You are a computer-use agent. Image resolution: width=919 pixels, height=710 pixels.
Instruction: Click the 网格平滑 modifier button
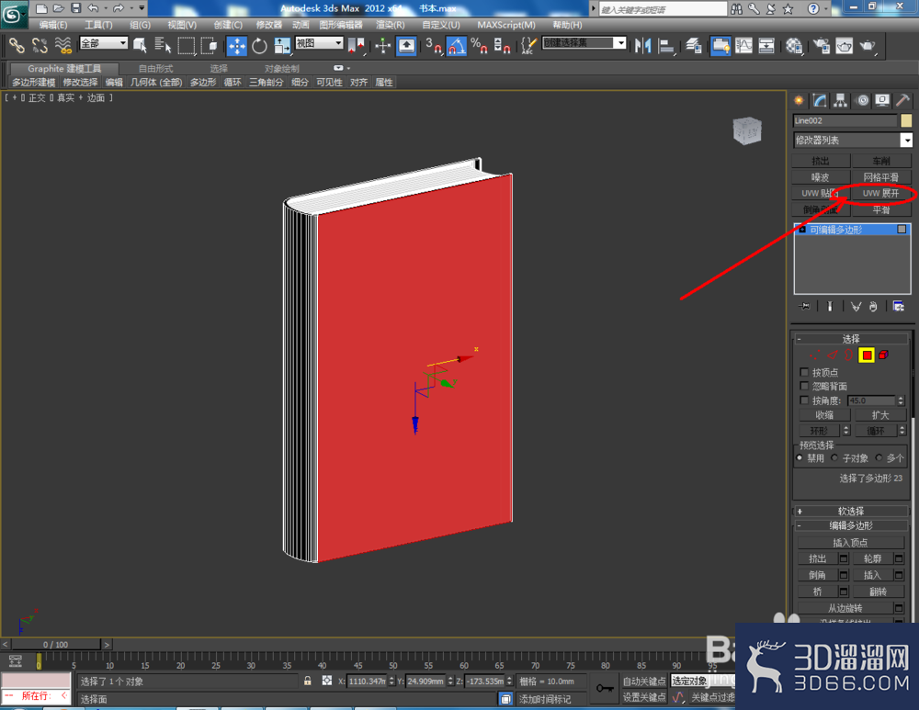coord(881,177)
